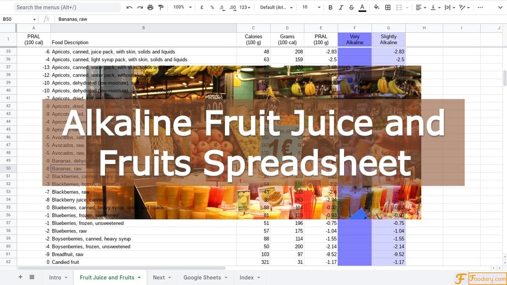Image resolution: width=507 pixels, height=285 pixels.
Task: Activate the paint format tool
Action: (x=161, y=7)
